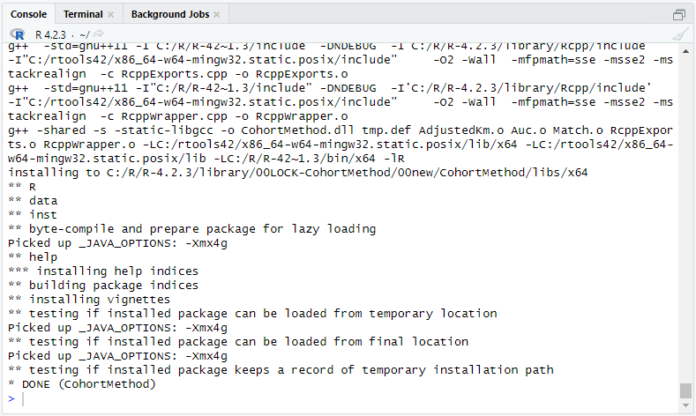Click the first 'Picked up _JAVA_OPTIONS' line
The image size is (696, 416).
117,243
